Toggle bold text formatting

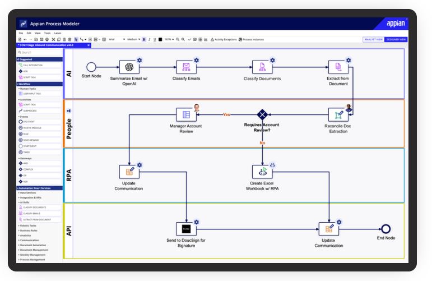point(144,39)
